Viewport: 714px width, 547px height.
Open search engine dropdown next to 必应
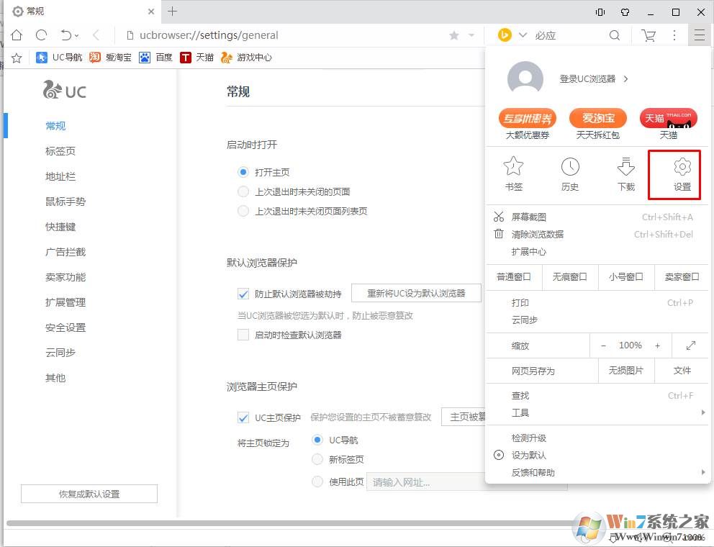click(523, 35)
